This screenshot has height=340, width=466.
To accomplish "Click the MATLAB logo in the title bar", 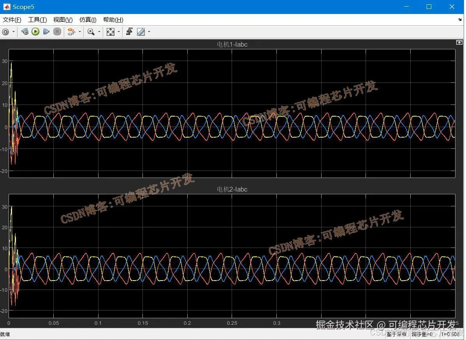I will [x=7, y=7].
